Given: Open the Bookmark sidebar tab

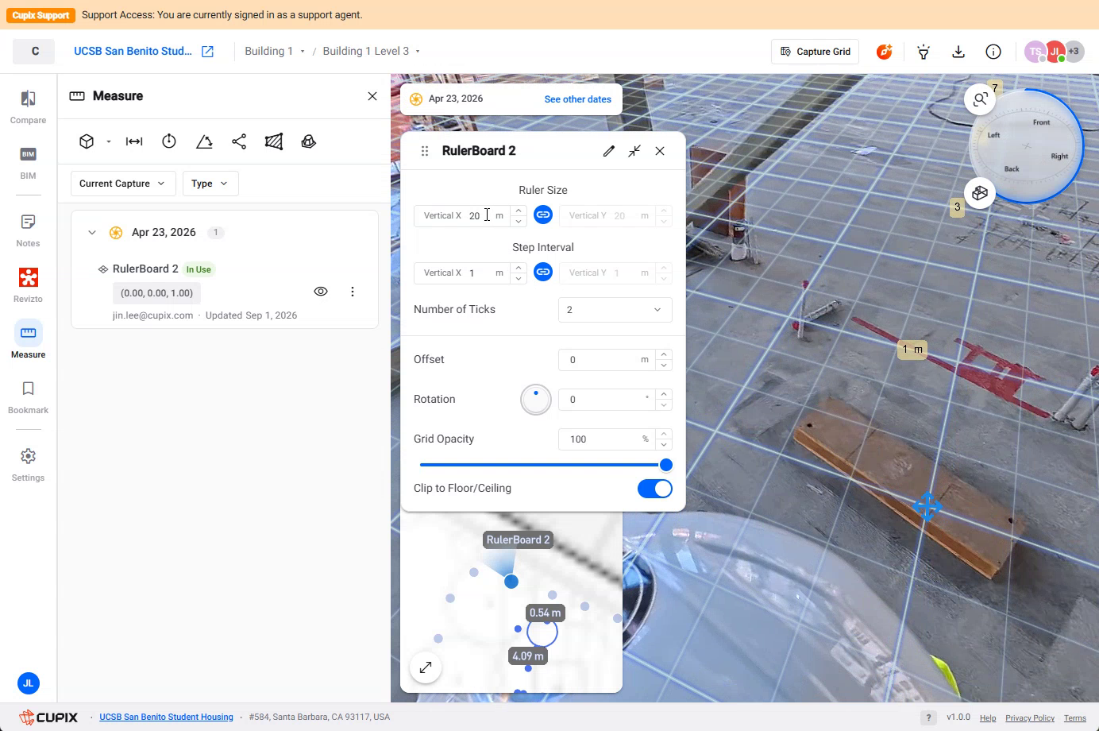Looking at the screenshot, I should (29, 397).
